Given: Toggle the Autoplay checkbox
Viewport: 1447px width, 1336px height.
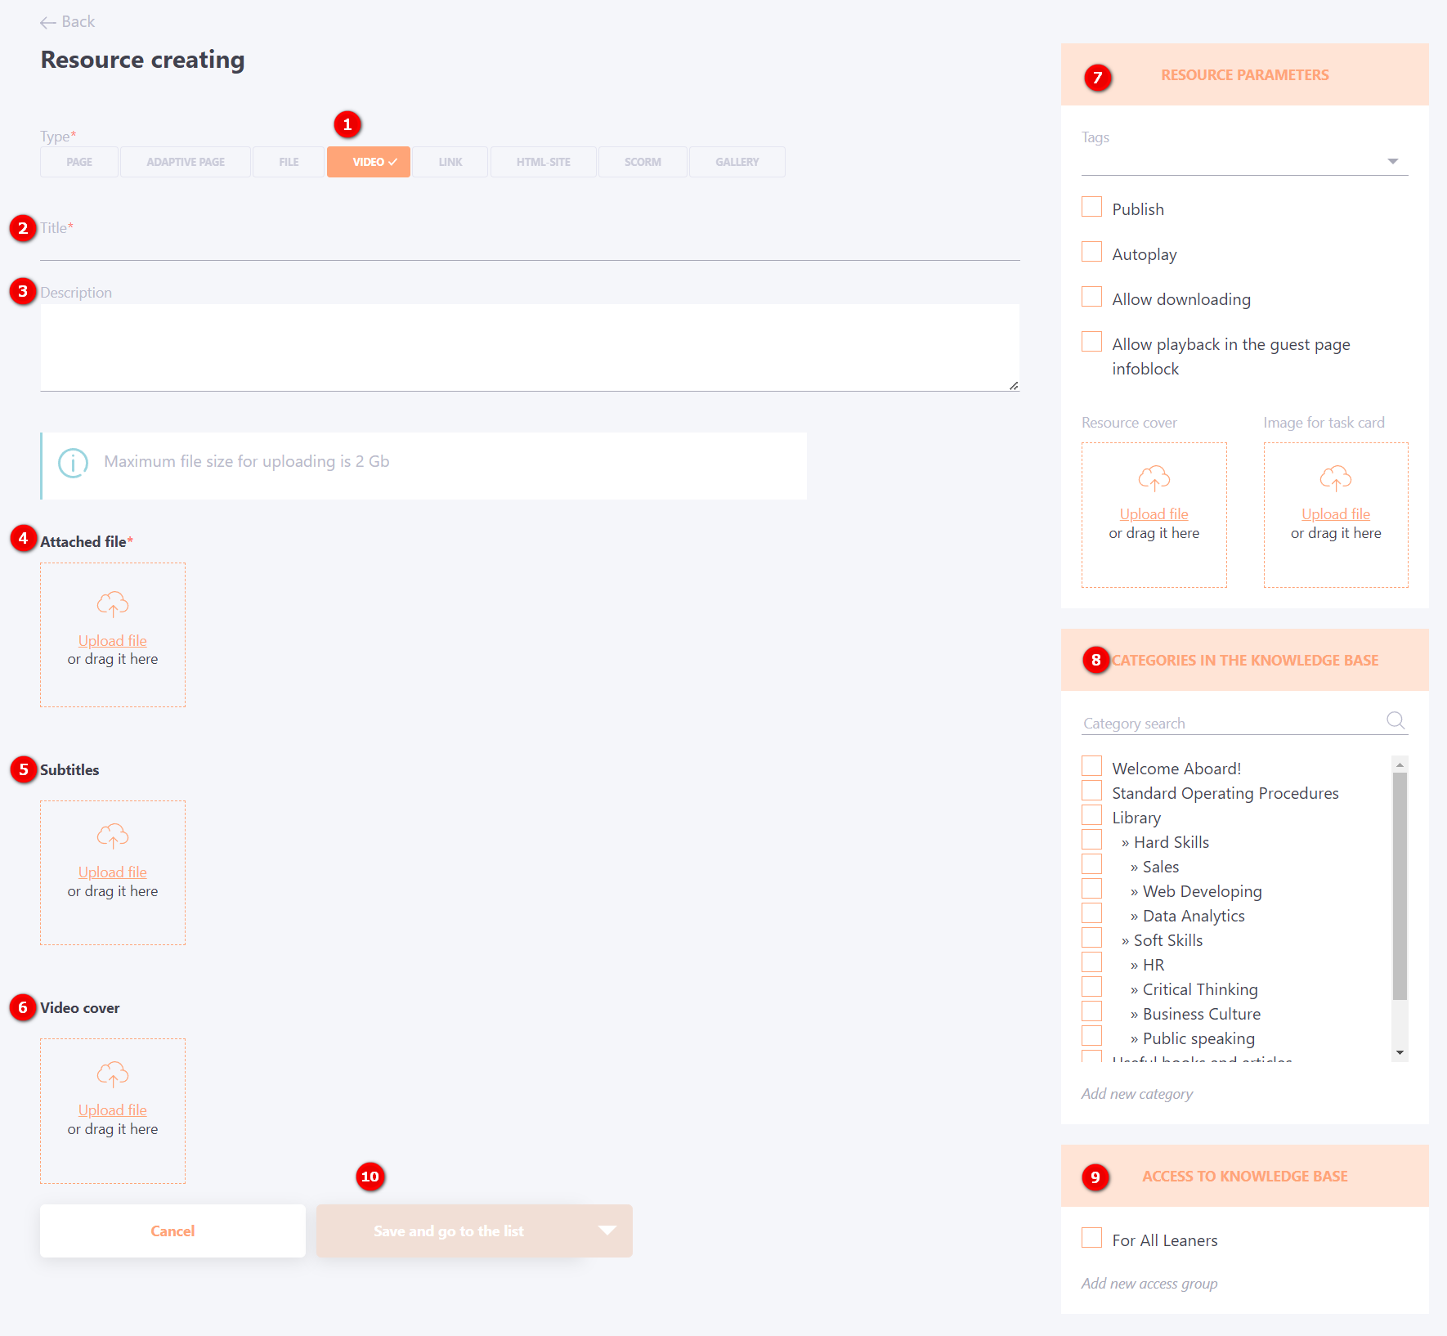Looking at the screenshot, I should 1091,252.
